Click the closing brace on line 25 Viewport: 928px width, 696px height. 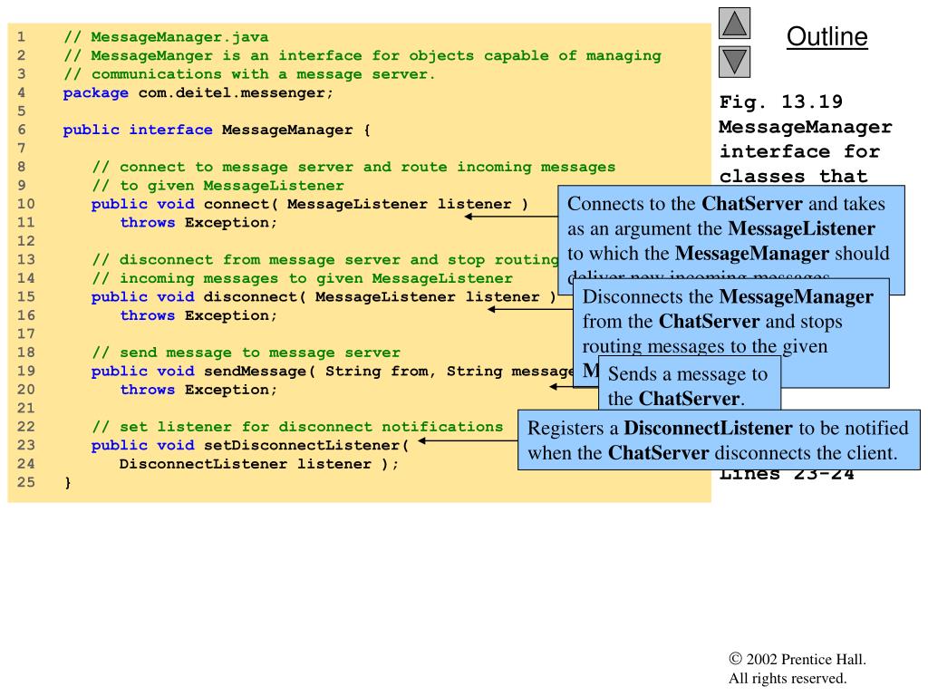(67, 482)
